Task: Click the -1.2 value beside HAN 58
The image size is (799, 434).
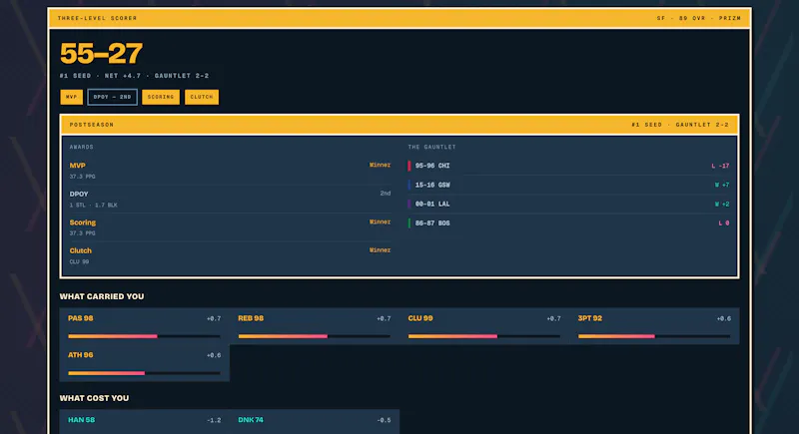Action: coord(214,420)
